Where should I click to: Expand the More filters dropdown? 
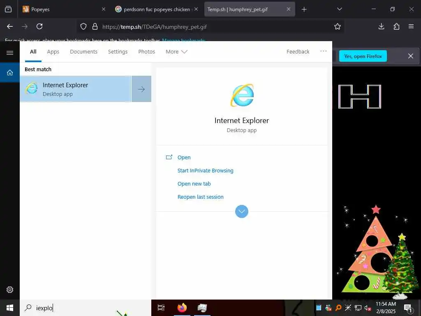coord(176,51)
